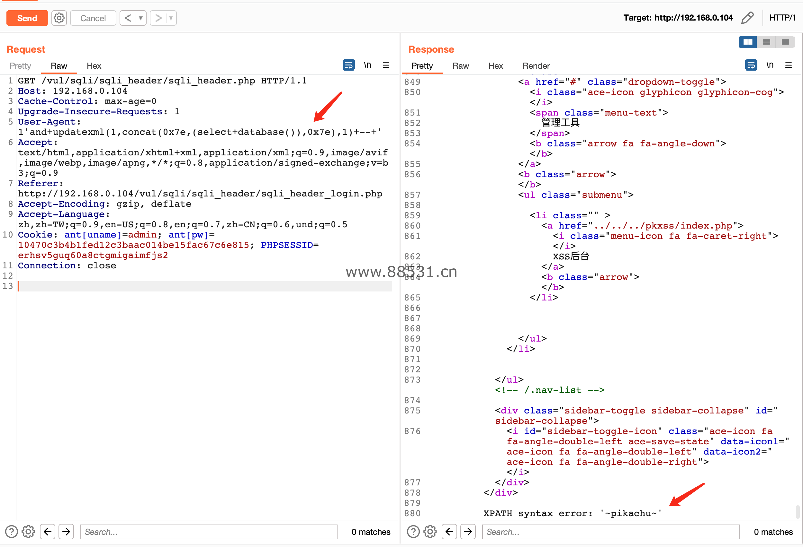Switch request view to Pretty tab
Viewport: 803px width, 547px height.
coord(20,65)
